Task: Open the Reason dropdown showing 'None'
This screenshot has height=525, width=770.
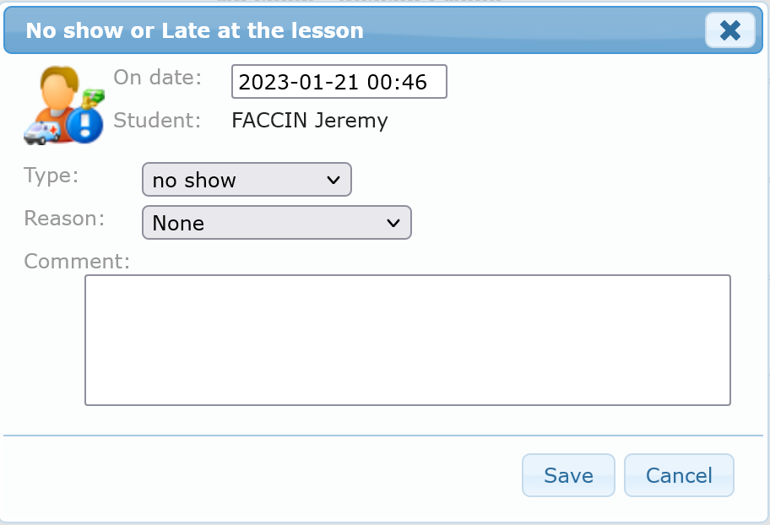Action: point(276,223)
